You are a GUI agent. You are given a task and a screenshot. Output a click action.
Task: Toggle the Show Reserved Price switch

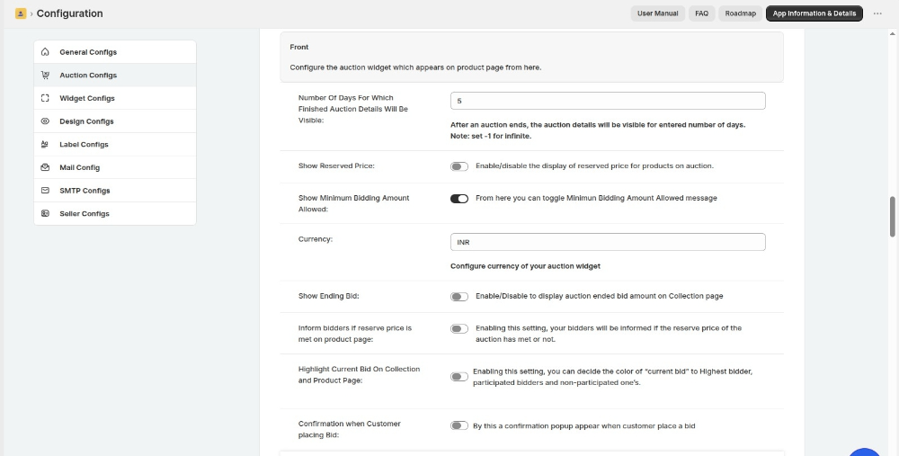459,166
